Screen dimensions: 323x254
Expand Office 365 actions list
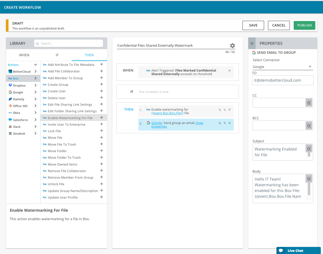coord(35,106)
